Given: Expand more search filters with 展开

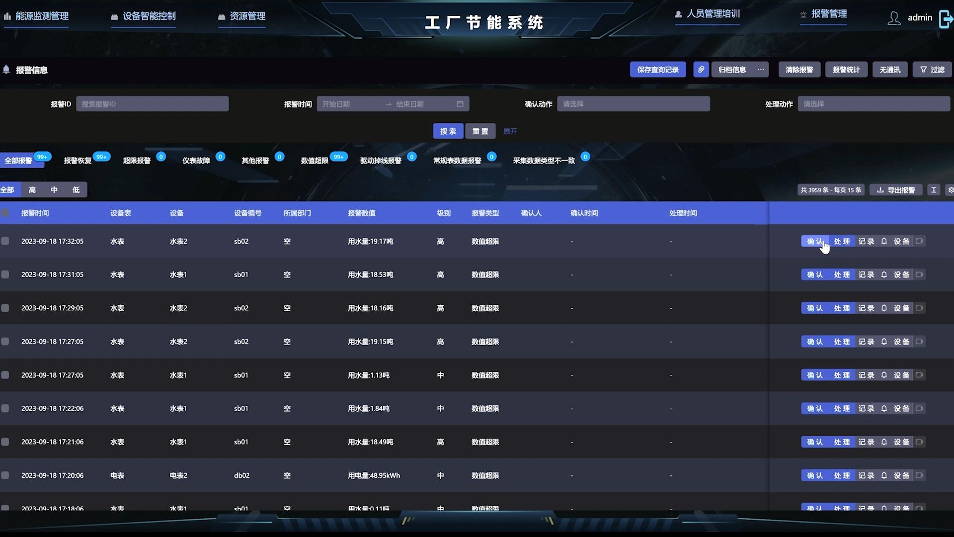Looking at the screenshot, I should tap(510, 131).
